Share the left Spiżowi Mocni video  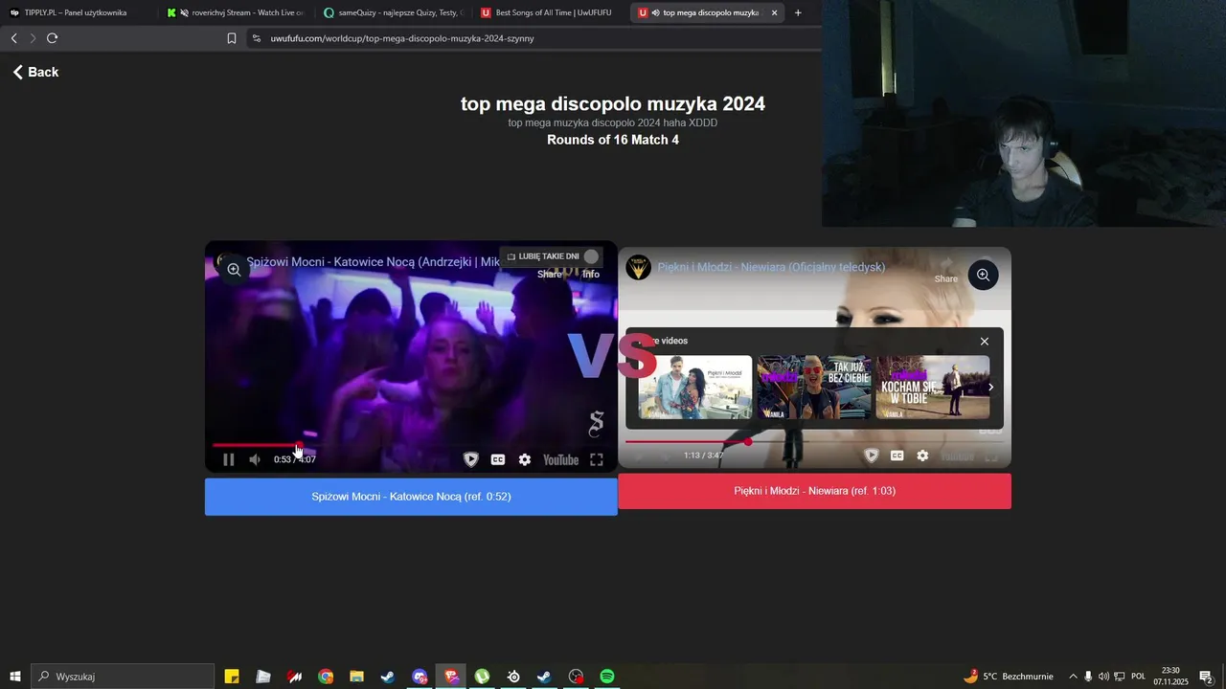click(550, 275)
